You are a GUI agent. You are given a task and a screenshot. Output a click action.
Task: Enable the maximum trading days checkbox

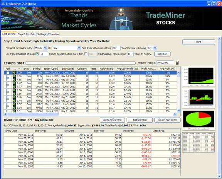tap(86, 54)
